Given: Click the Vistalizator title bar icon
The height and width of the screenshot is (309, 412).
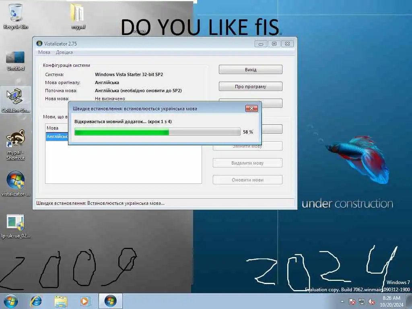Looking at the screenshot, I should click(x=39, y=43).
